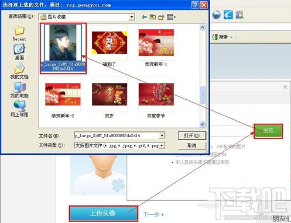Click the 恭贺新年-1 file name label

[156, 64]
